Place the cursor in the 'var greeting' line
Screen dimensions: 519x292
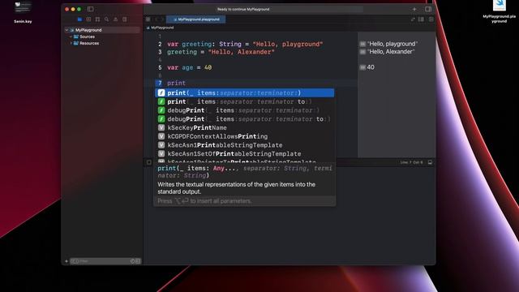(x=245, y=44)
